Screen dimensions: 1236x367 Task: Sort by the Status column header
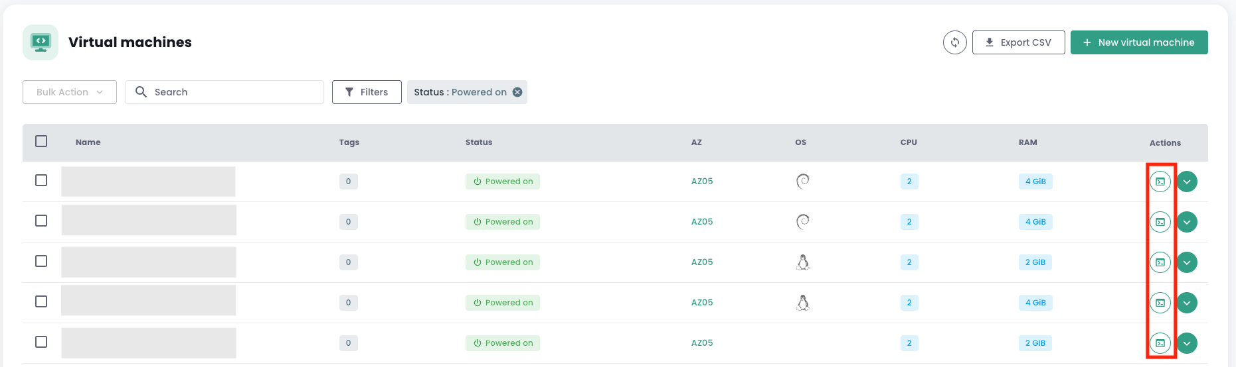(x=478, y=142)
